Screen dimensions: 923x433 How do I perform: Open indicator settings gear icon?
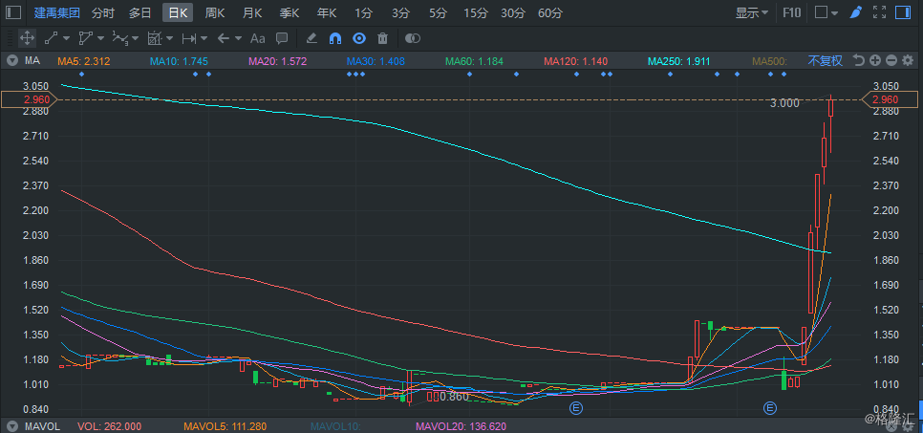click(x=906, y=61)
